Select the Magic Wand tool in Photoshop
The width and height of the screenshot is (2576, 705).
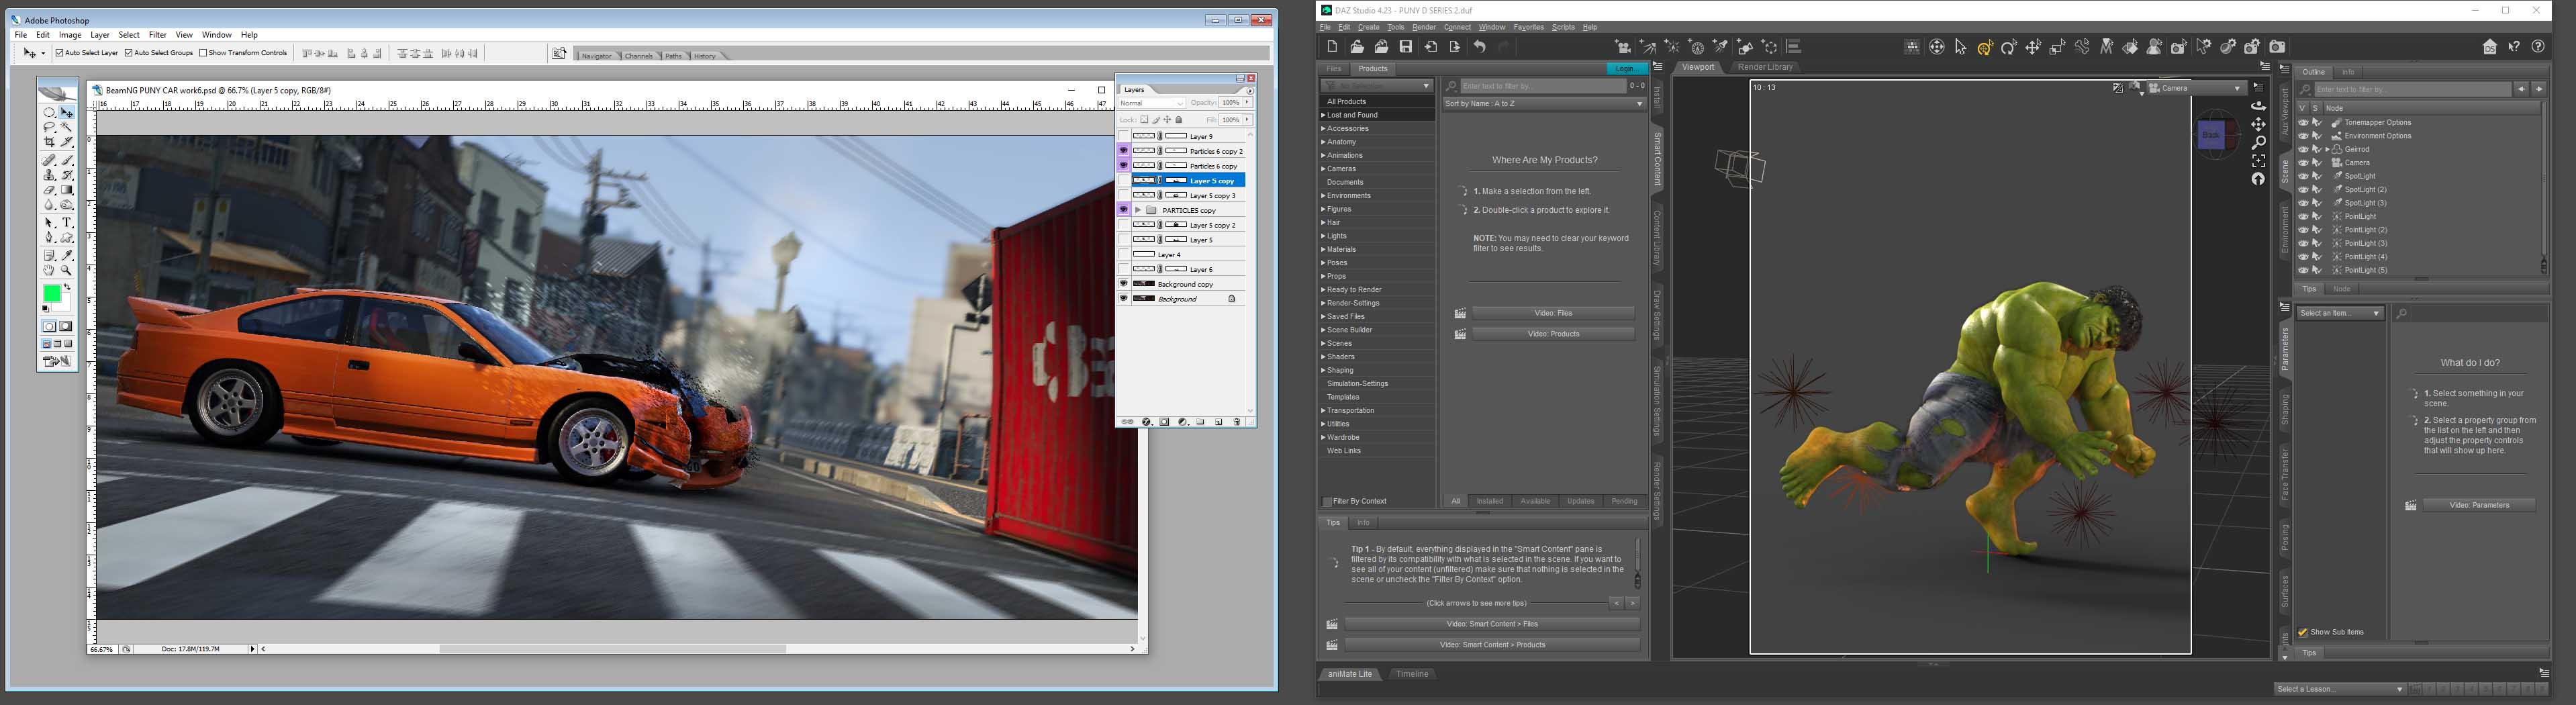tap(67, 127)
